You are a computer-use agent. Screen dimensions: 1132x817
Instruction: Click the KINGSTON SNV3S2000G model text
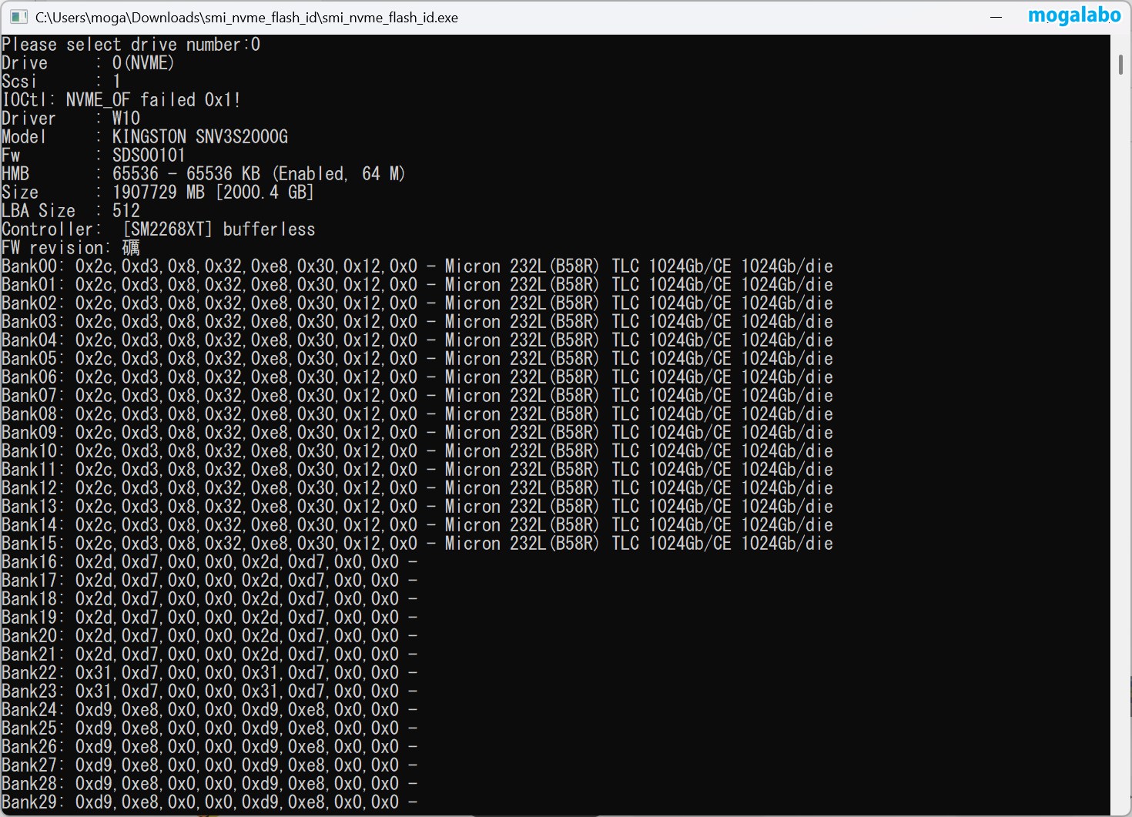(199, 137)
